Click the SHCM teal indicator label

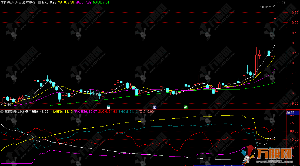coord(128,111)
